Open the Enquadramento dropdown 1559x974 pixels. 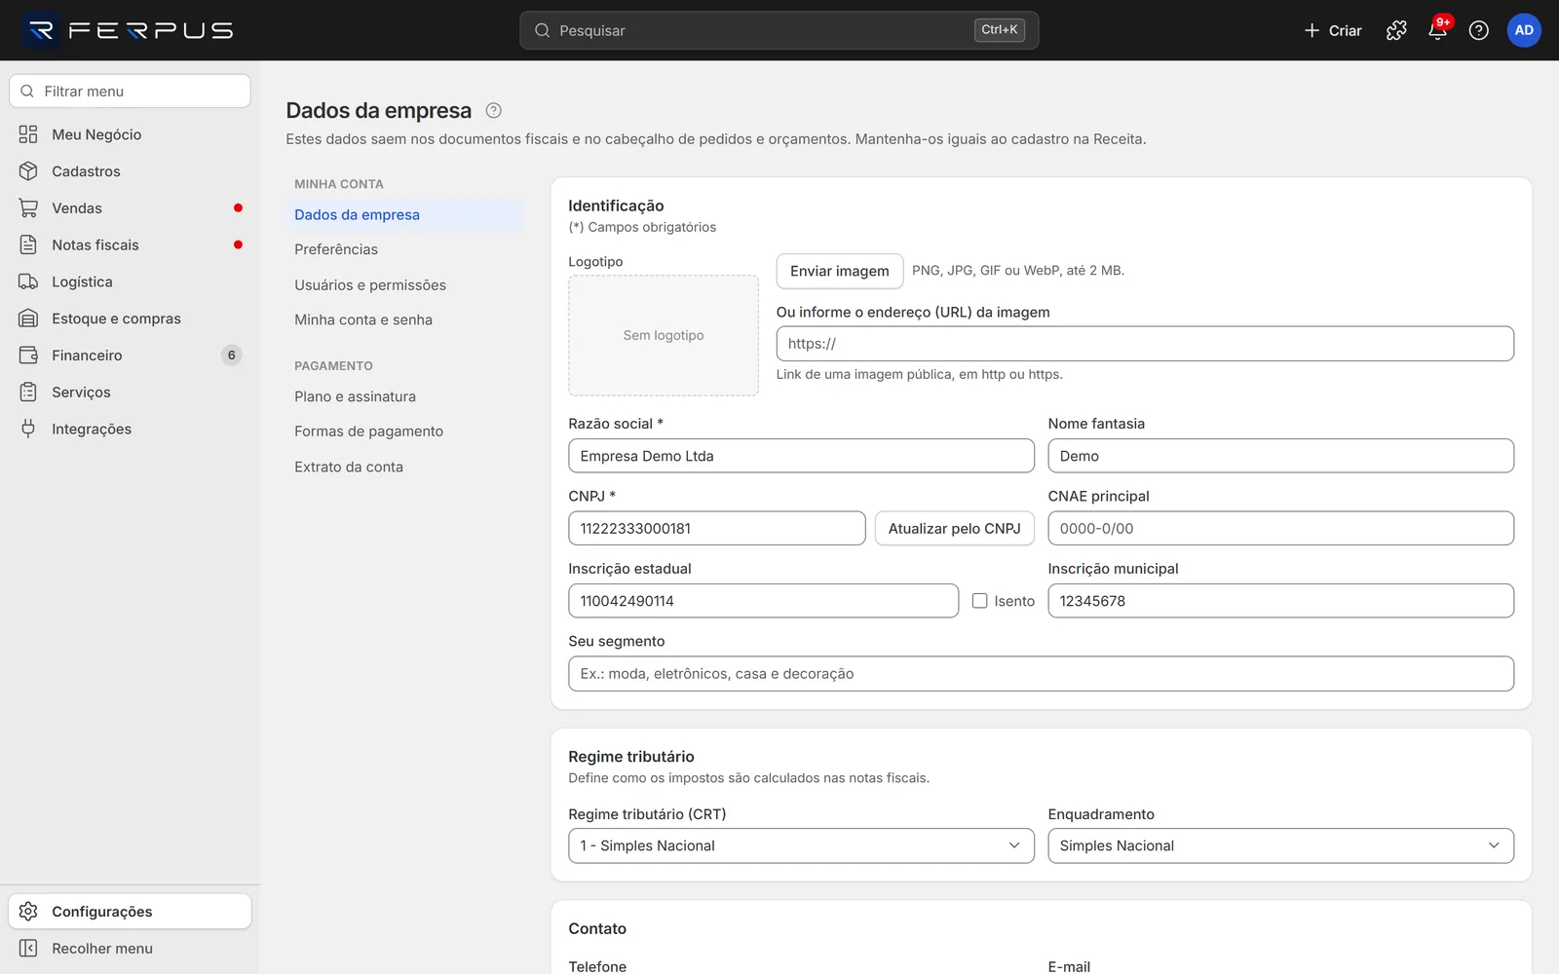1280,845
